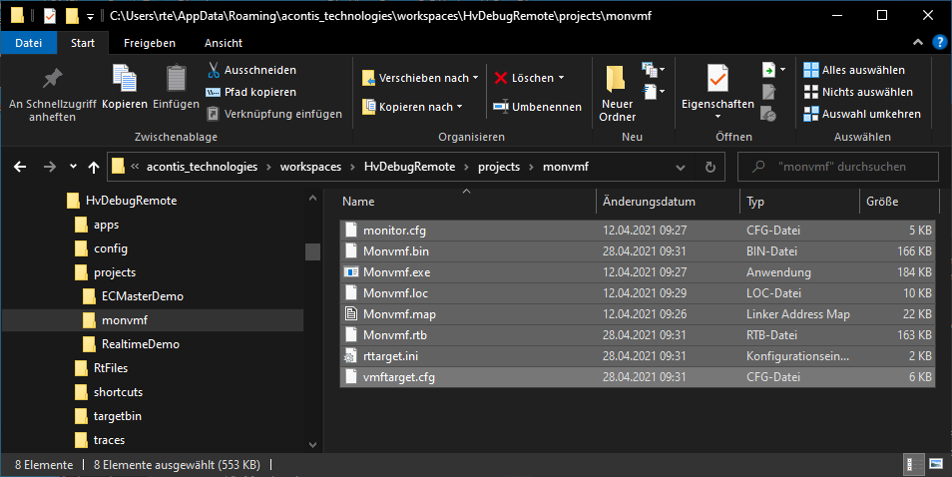952x477 pixels.
Task: Click the red Löschen button
Action: 523,78
